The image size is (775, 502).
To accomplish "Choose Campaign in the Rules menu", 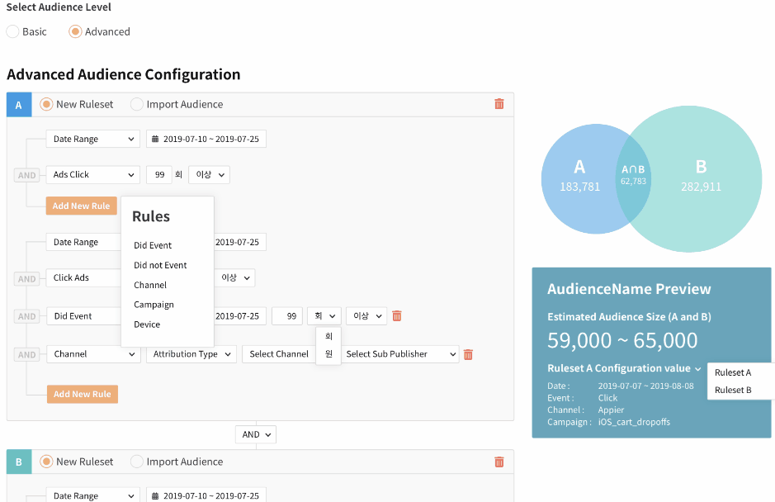I will 154,305.
